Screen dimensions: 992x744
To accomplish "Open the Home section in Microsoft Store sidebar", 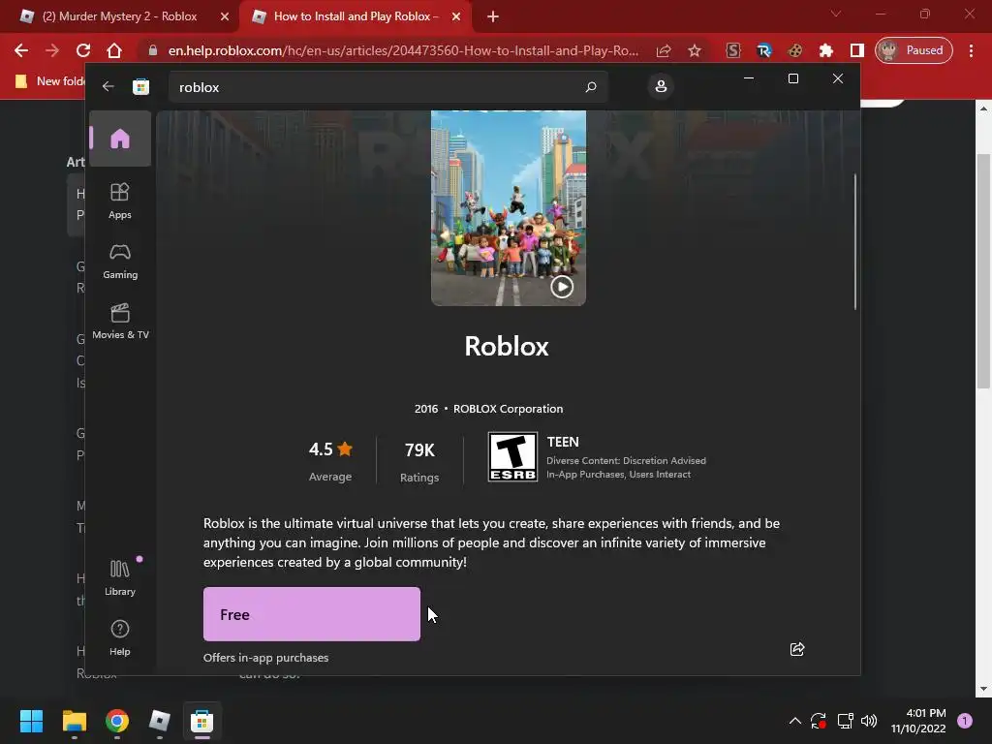I will pyautogui.click(x=119, y=139).
